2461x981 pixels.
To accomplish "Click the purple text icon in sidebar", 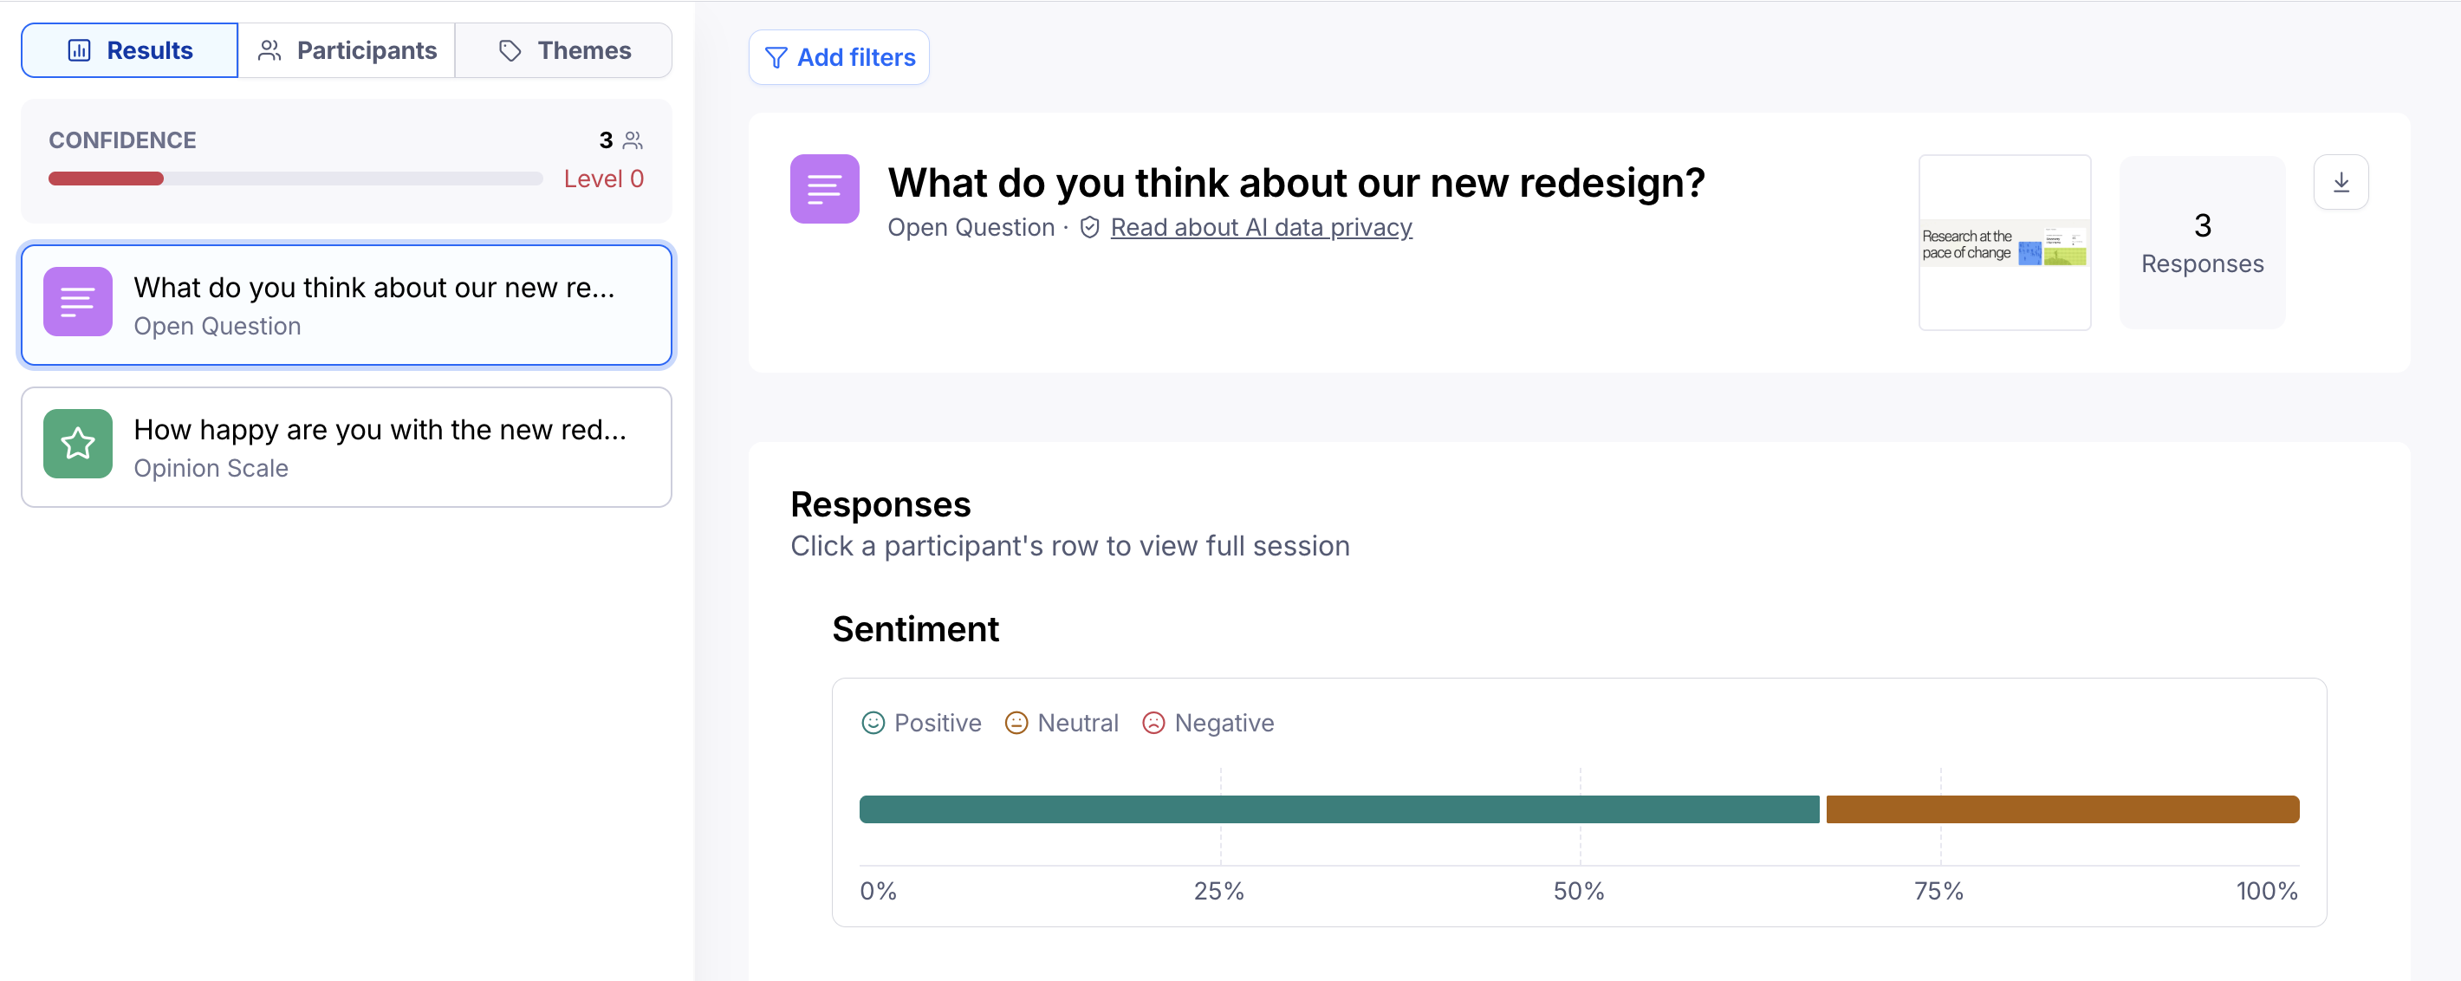I will coord(77,302).
